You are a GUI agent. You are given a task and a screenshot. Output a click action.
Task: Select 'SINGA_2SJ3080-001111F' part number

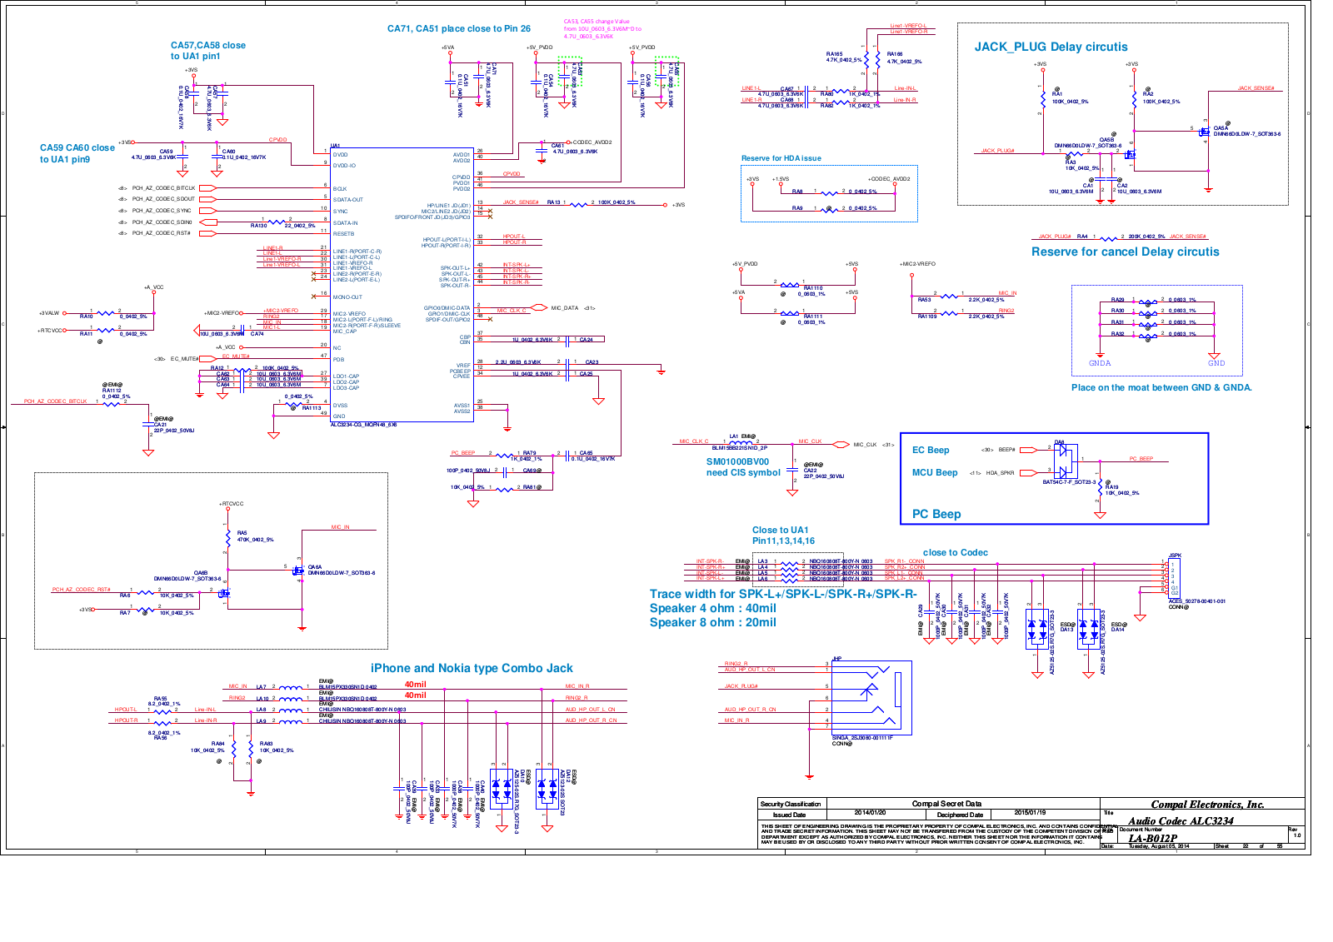click(x=862, y=738)
